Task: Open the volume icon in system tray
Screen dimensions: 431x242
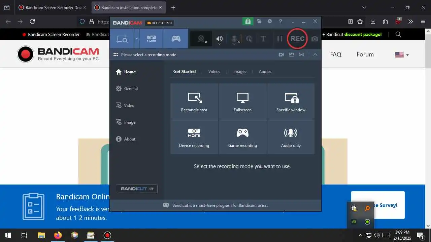Action: coord(377,235)
